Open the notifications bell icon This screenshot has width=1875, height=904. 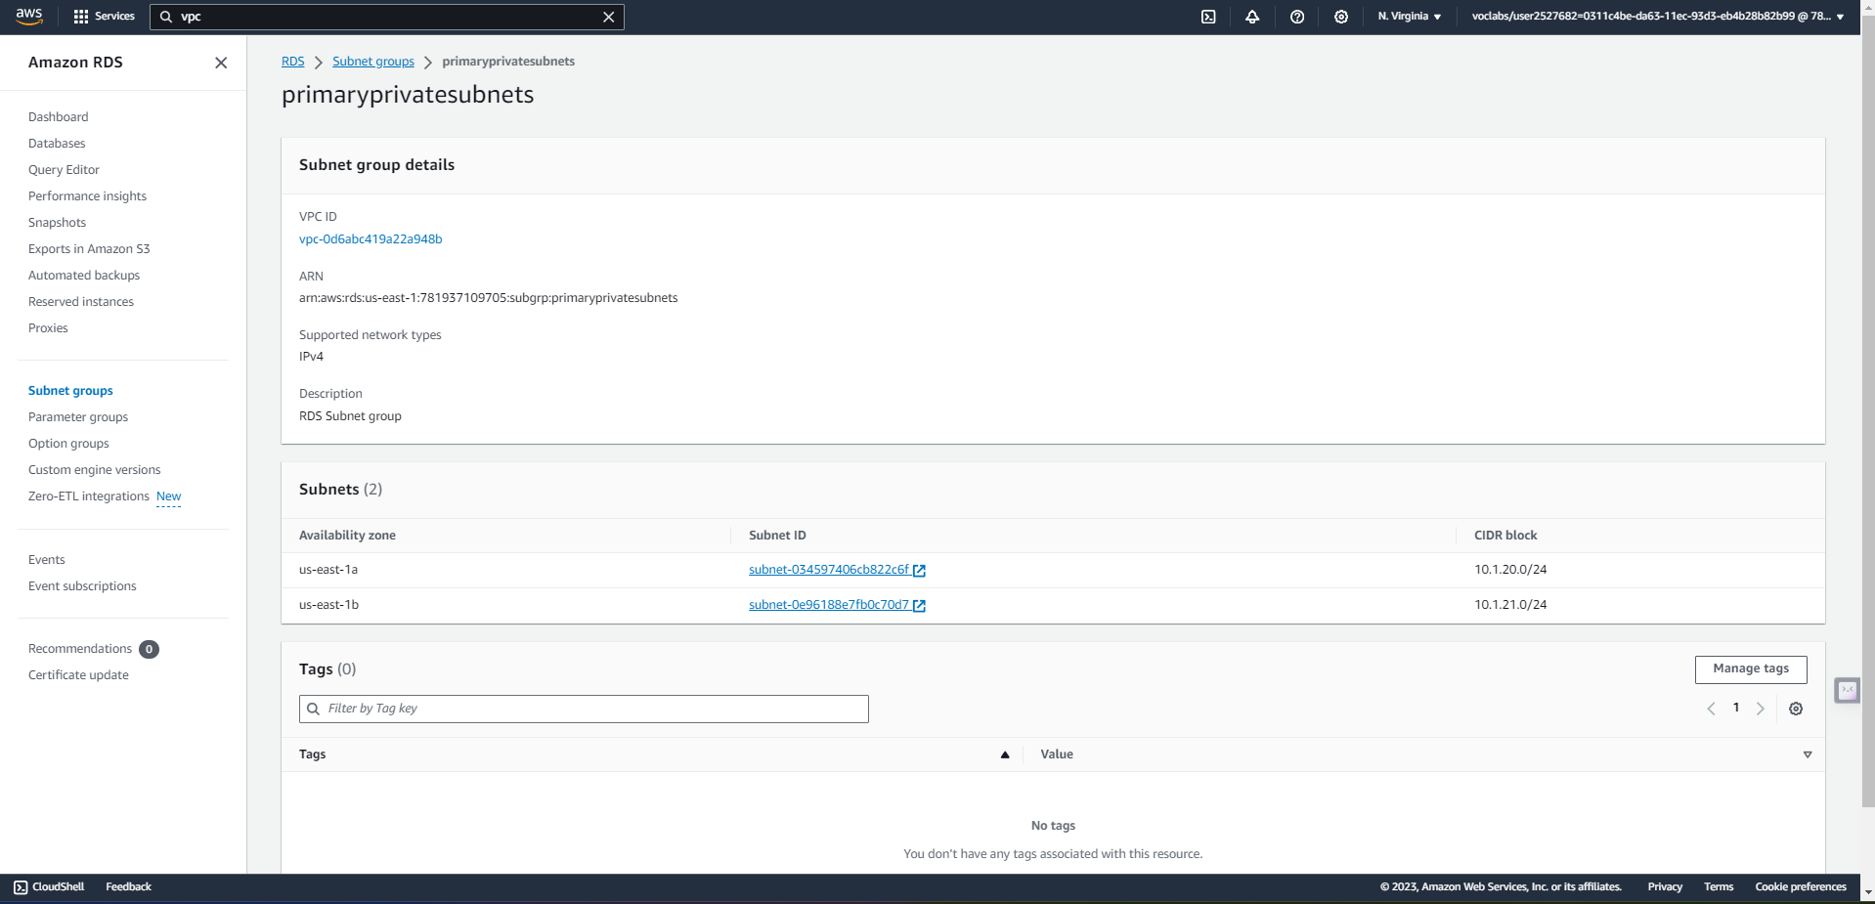1252,17
